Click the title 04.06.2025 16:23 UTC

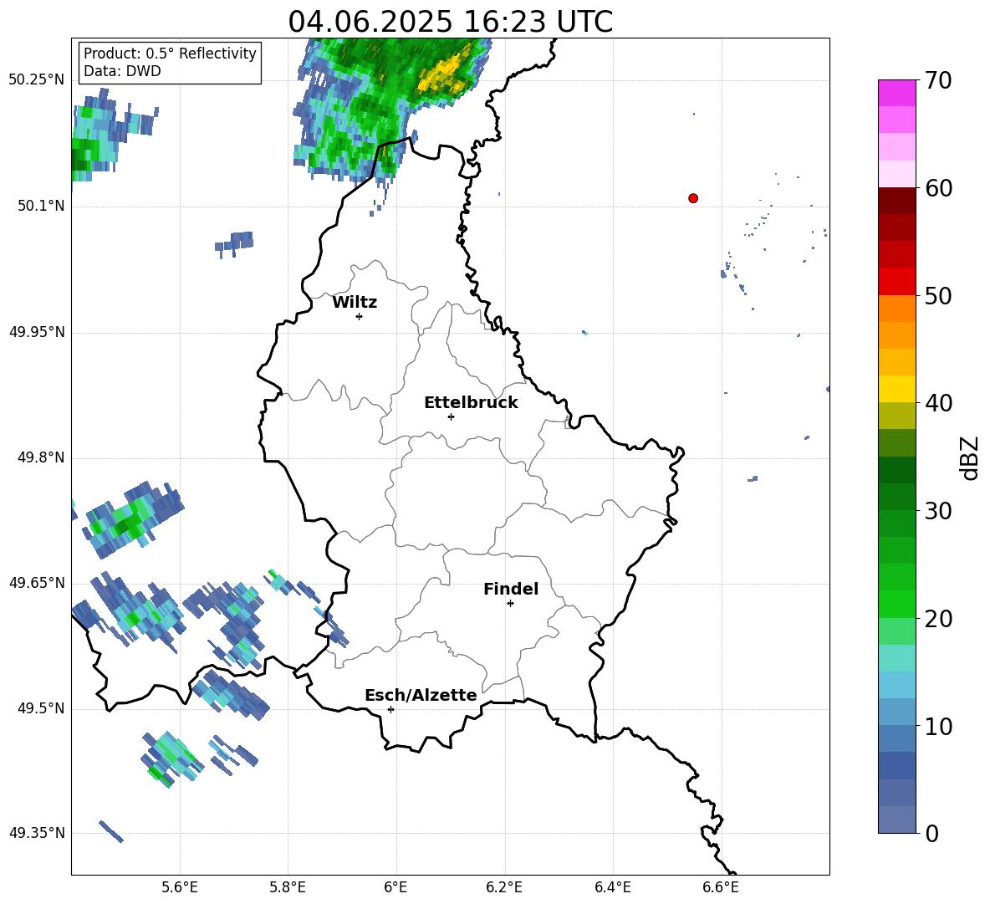click(x=450, y=22)
